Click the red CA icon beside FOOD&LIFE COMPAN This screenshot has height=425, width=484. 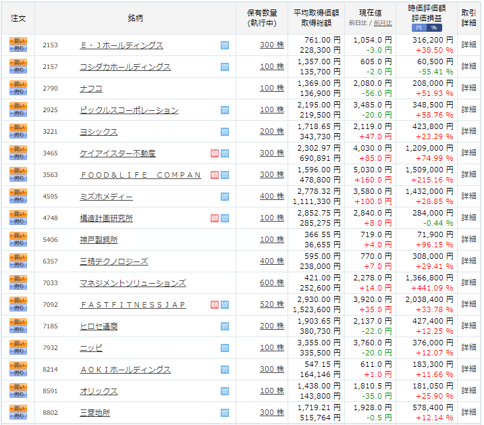[215, 175]
